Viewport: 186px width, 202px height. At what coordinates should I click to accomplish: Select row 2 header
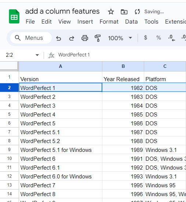click(x=9, y=88)
